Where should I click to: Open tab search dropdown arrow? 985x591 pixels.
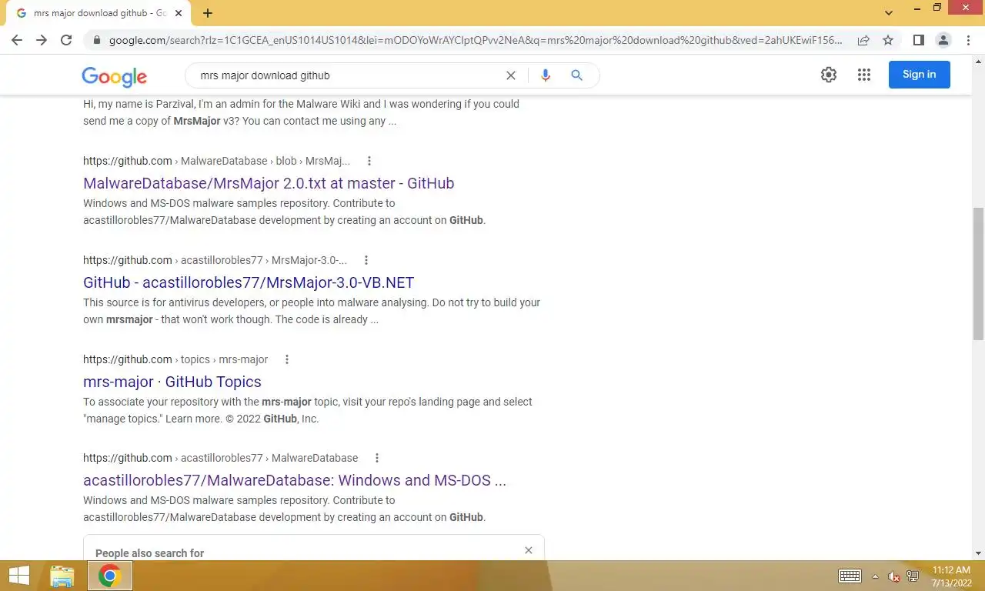889,13
